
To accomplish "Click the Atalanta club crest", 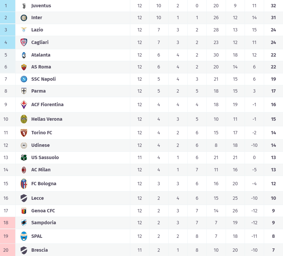I will coord(24,55).
